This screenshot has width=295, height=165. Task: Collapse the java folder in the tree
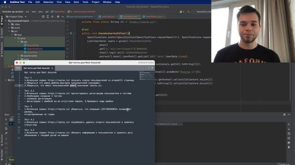pos(15,38)
